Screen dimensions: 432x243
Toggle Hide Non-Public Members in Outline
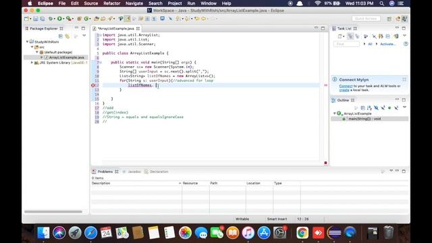(x=389, y=108)
